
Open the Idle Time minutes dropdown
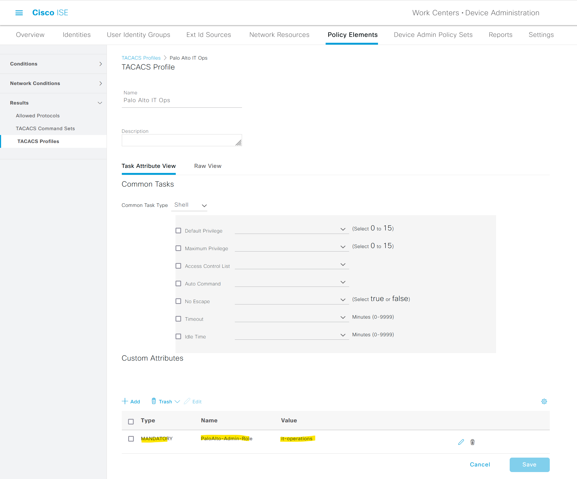tap(292, 335)
